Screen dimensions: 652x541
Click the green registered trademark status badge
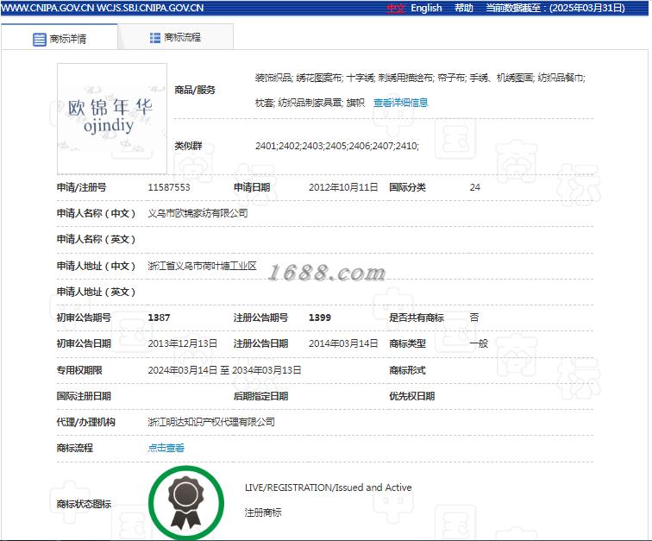(186, 503)
